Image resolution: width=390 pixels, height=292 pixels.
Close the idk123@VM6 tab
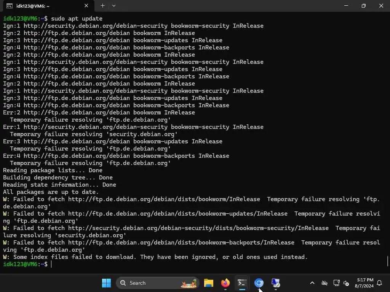coord(86,6)
